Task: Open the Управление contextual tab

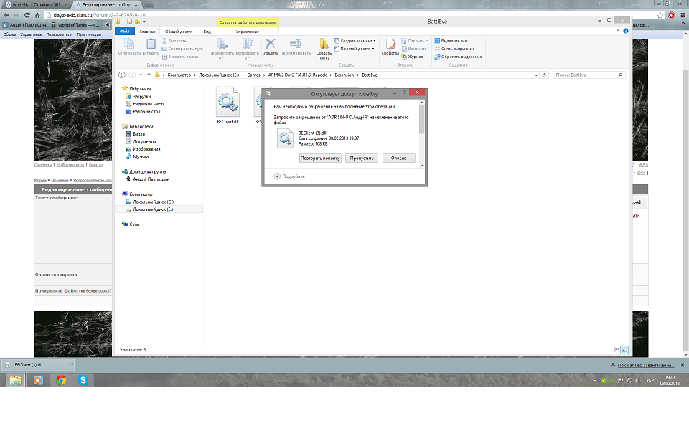Action: (x=248, y=32)
